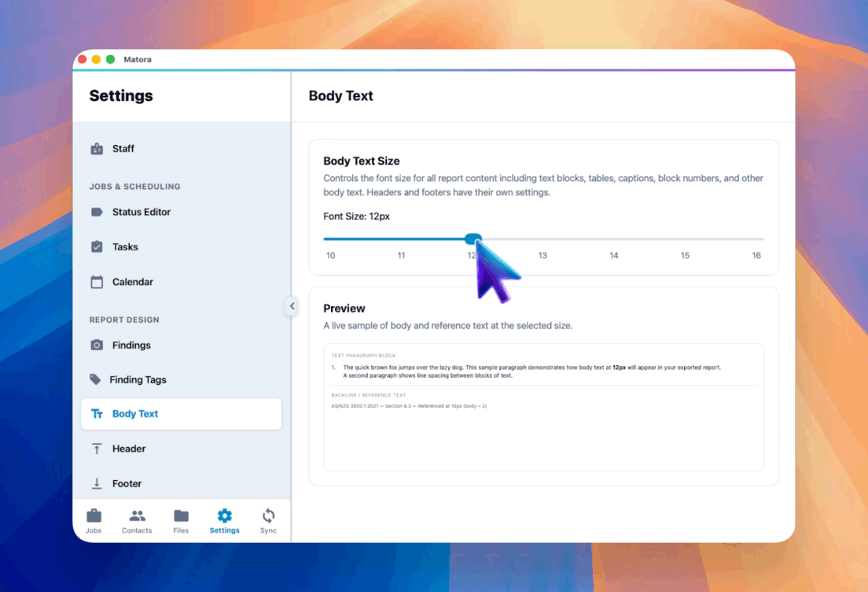Select 16 on the font size scale

tap(756, 256)
